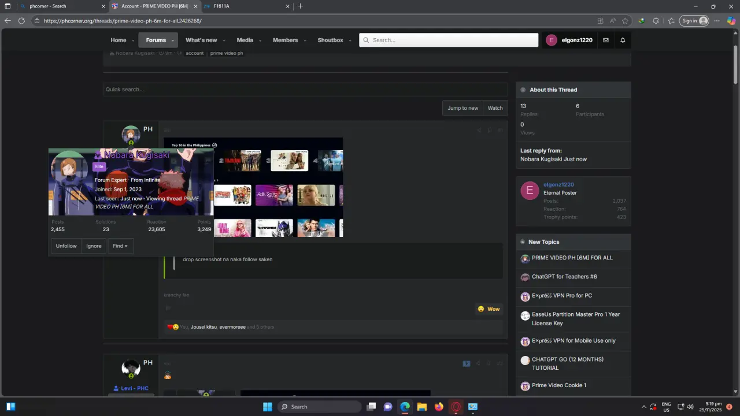Open the Edge tab actions menu icon
740x416 pixels.
coord(8,6)
